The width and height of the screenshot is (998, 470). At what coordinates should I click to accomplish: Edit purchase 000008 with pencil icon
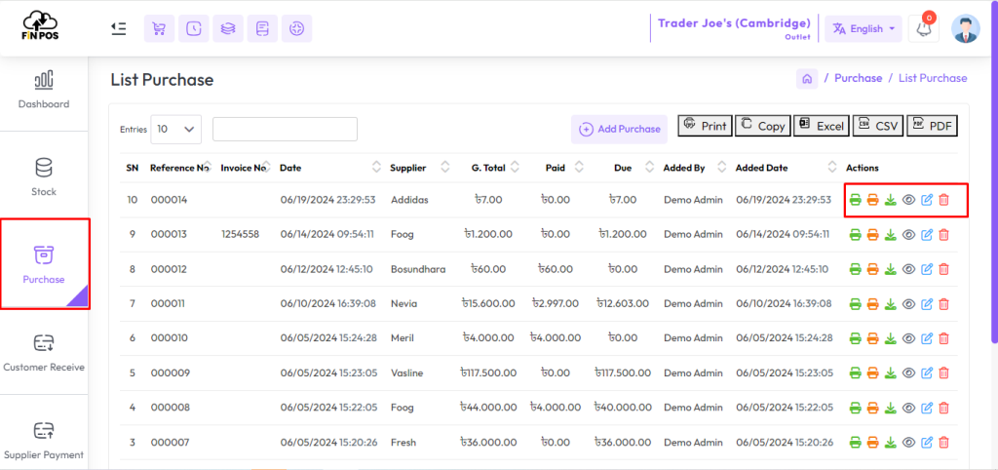coord(927,408)
